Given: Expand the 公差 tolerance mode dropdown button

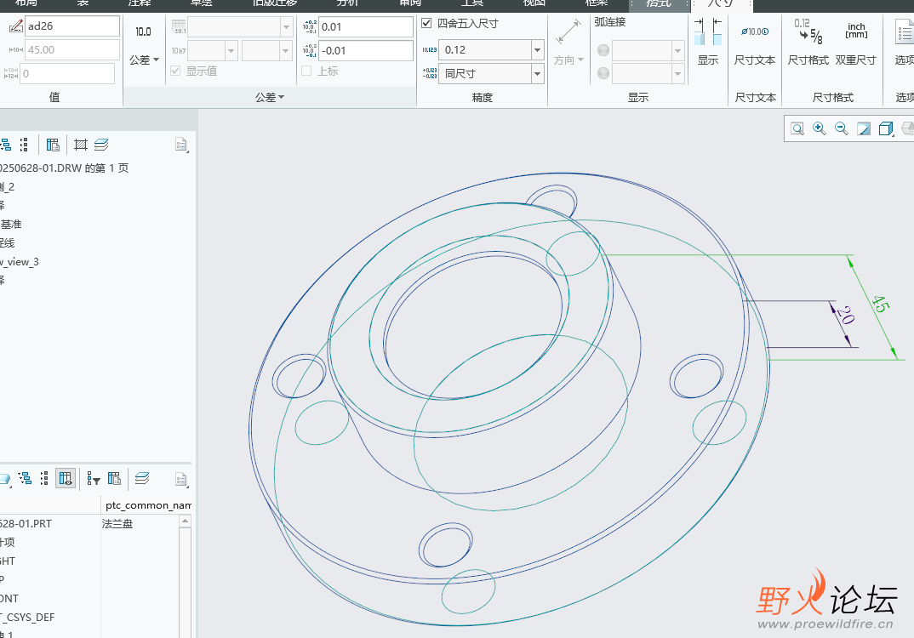Looking at the screenshot, I should [144, 60].
